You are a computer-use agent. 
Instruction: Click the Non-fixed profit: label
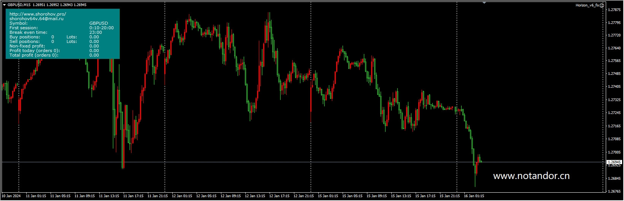tap(27, 46)
